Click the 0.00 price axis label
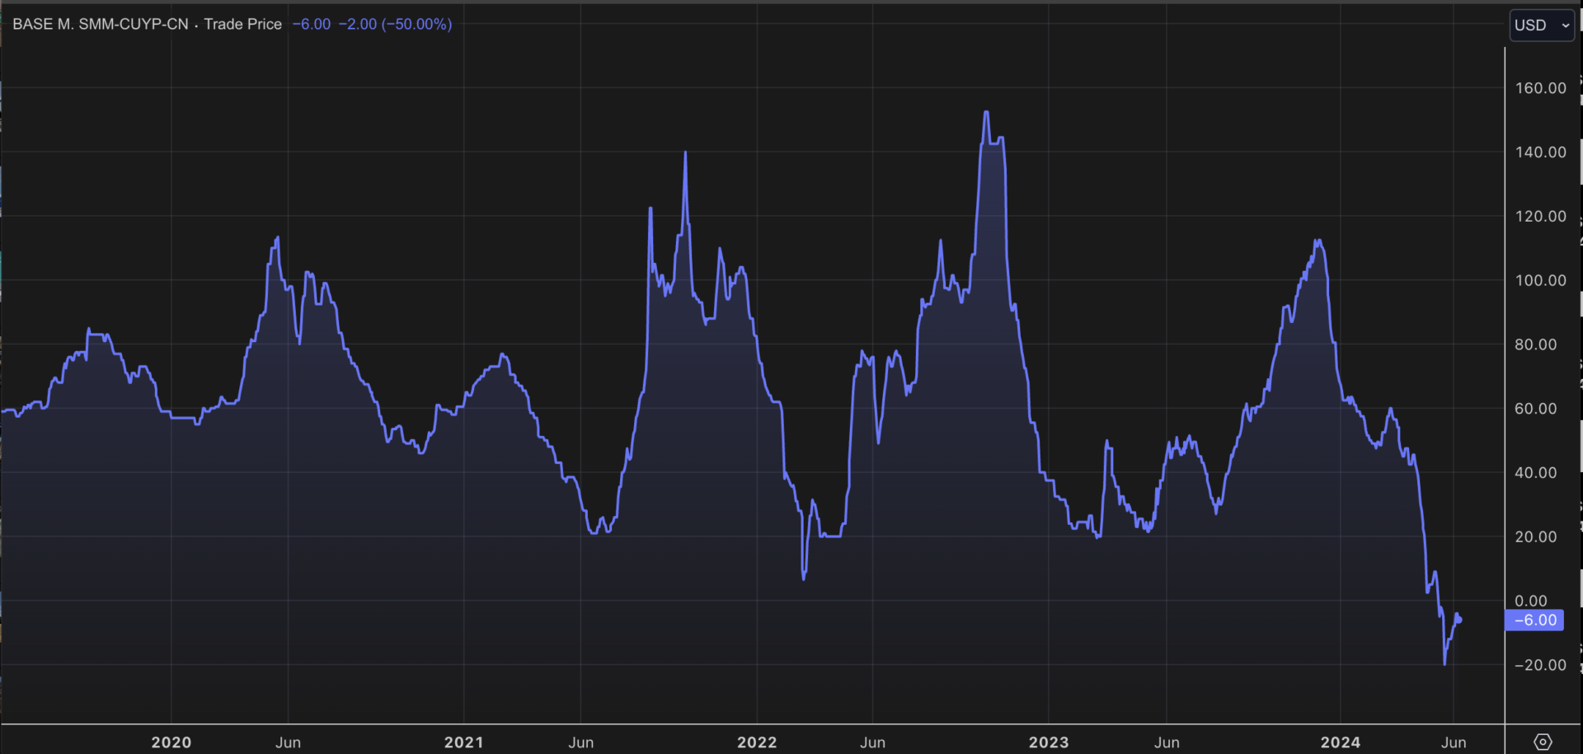 (x=1531, y=601)
